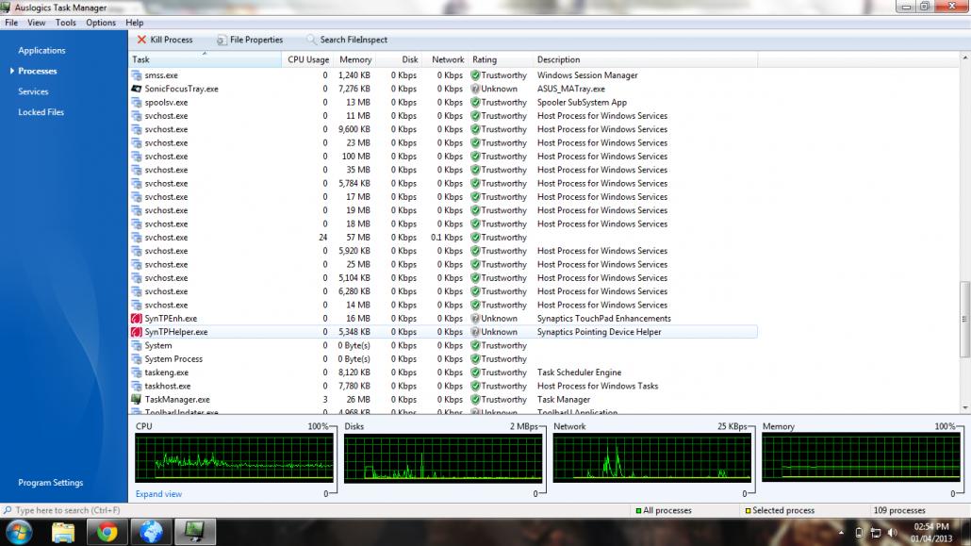971x546 pixels.
Task: Click the System Process row icon
Action: pyautogui.click(x=137, y=359)
